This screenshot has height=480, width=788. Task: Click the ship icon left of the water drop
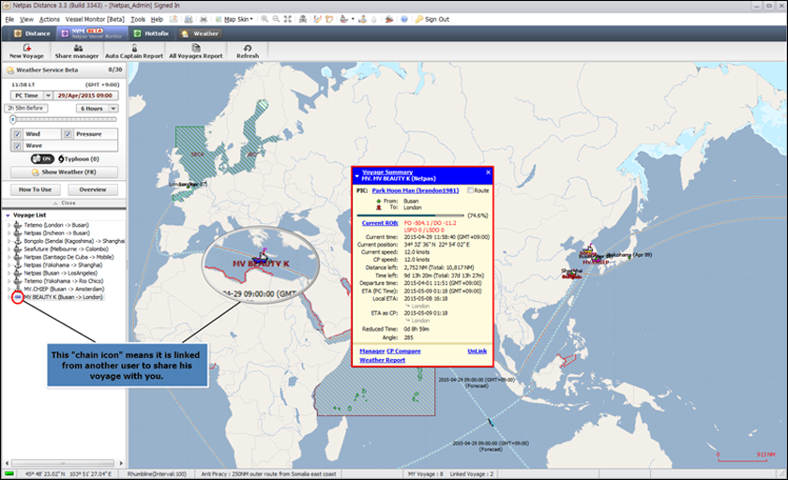362,19
